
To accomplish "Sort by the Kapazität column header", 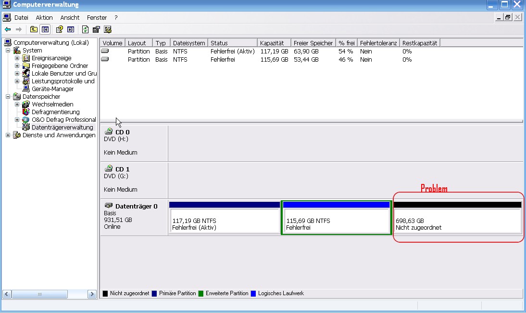I will (274, 43).
